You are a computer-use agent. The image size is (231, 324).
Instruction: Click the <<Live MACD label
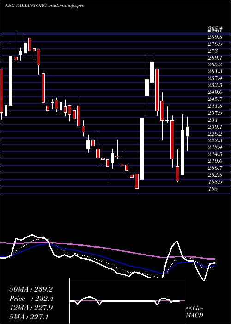[195, 312]
